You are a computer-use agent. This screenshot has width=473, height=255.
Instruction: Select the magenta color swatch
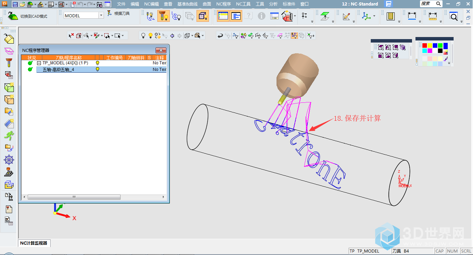click(430, 51)
